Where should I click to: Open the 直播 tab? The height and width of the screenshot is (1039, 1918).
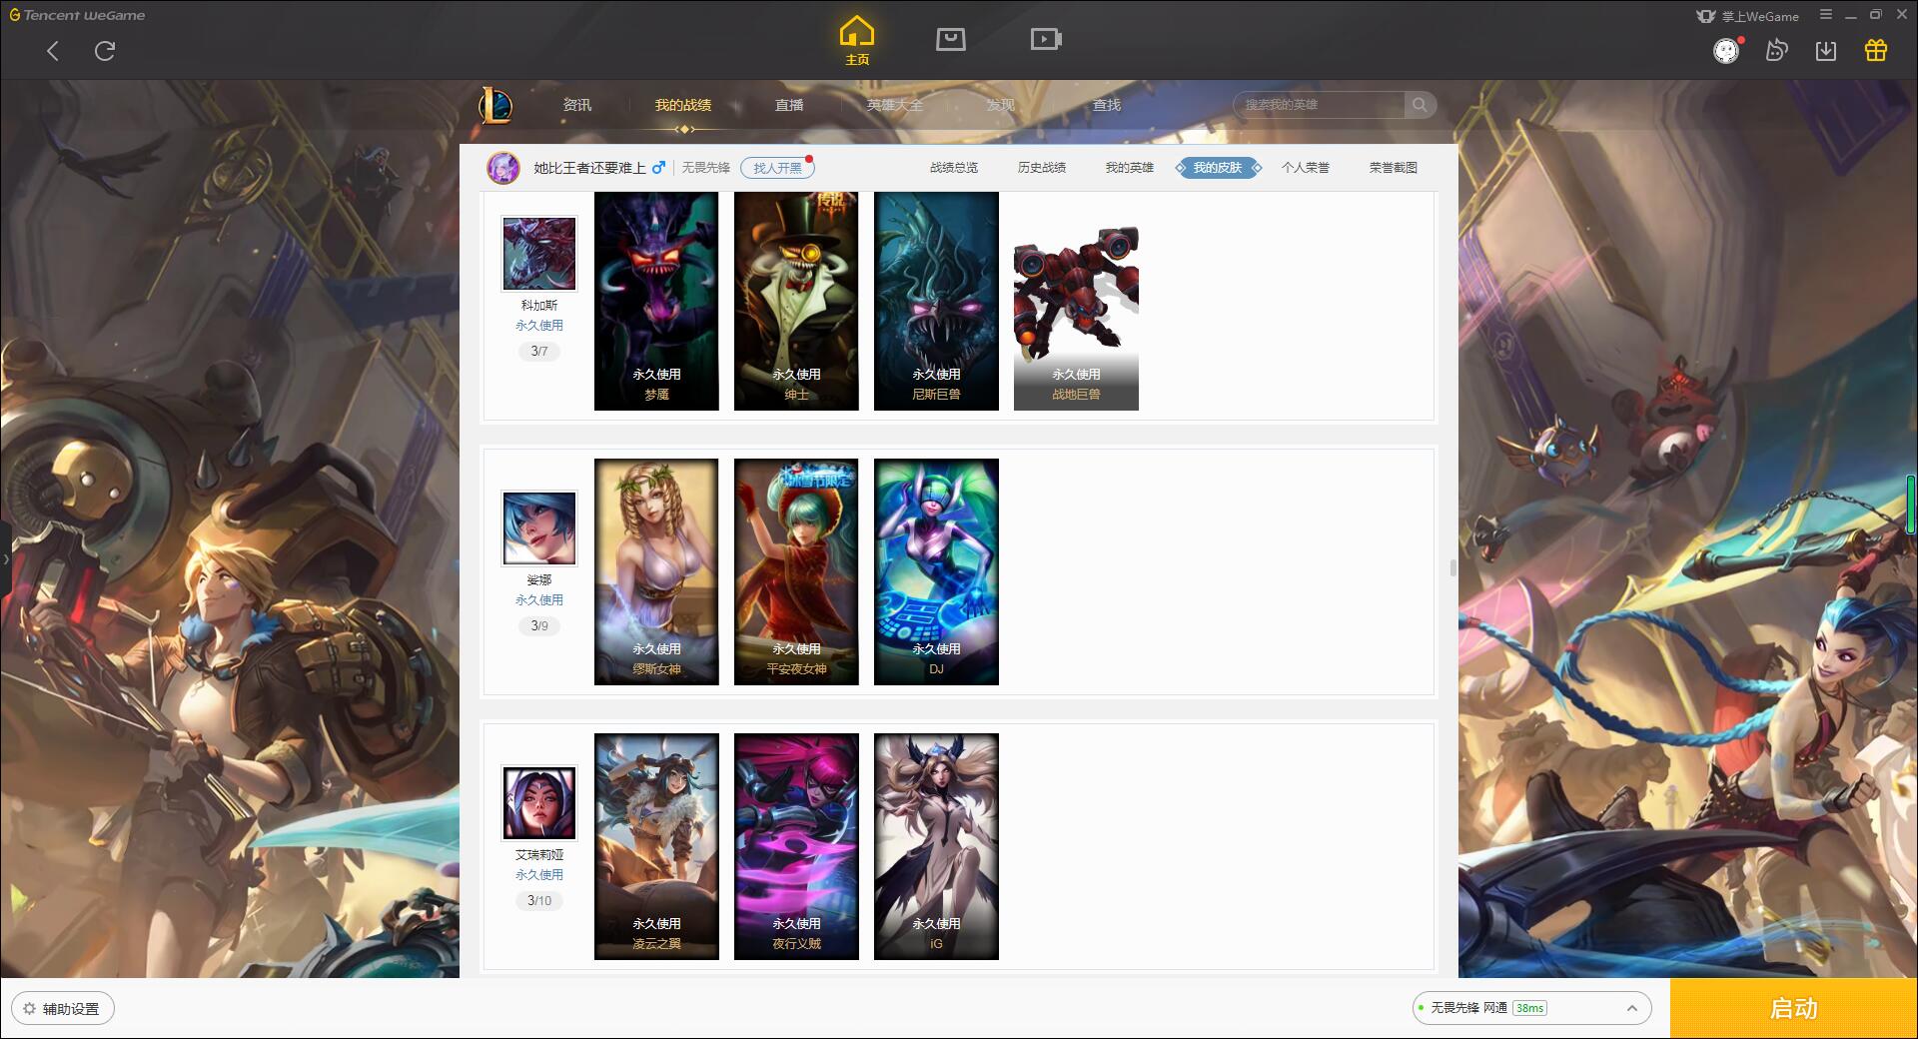(x=789, y=105)
